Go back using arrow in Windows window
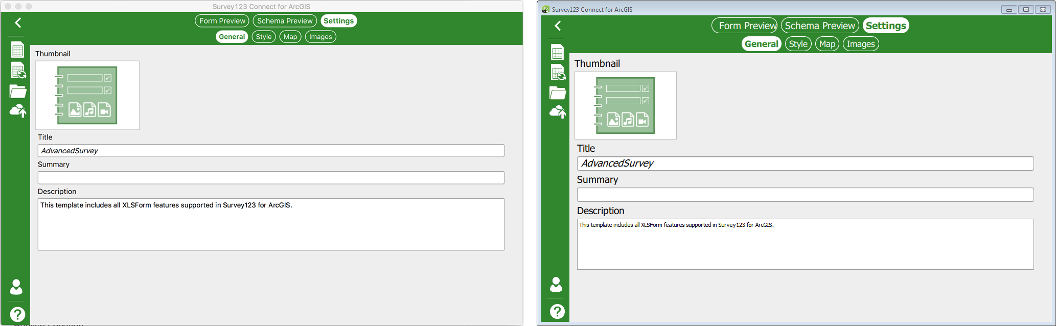This screenshot has height=326, width=1056. click(558, 26)
